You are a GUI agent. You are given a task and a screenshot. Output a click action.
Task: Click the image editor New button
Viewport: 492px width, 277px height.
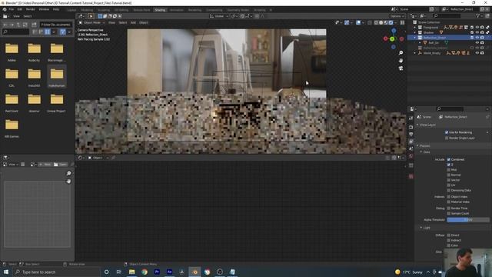tap(45, 165)
